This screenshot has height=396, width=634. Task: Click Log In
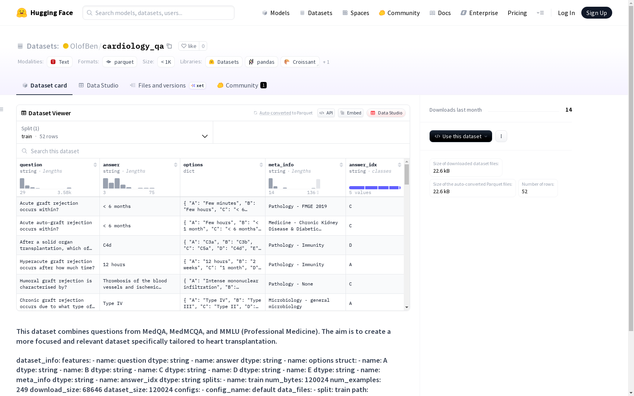(566, 13)
